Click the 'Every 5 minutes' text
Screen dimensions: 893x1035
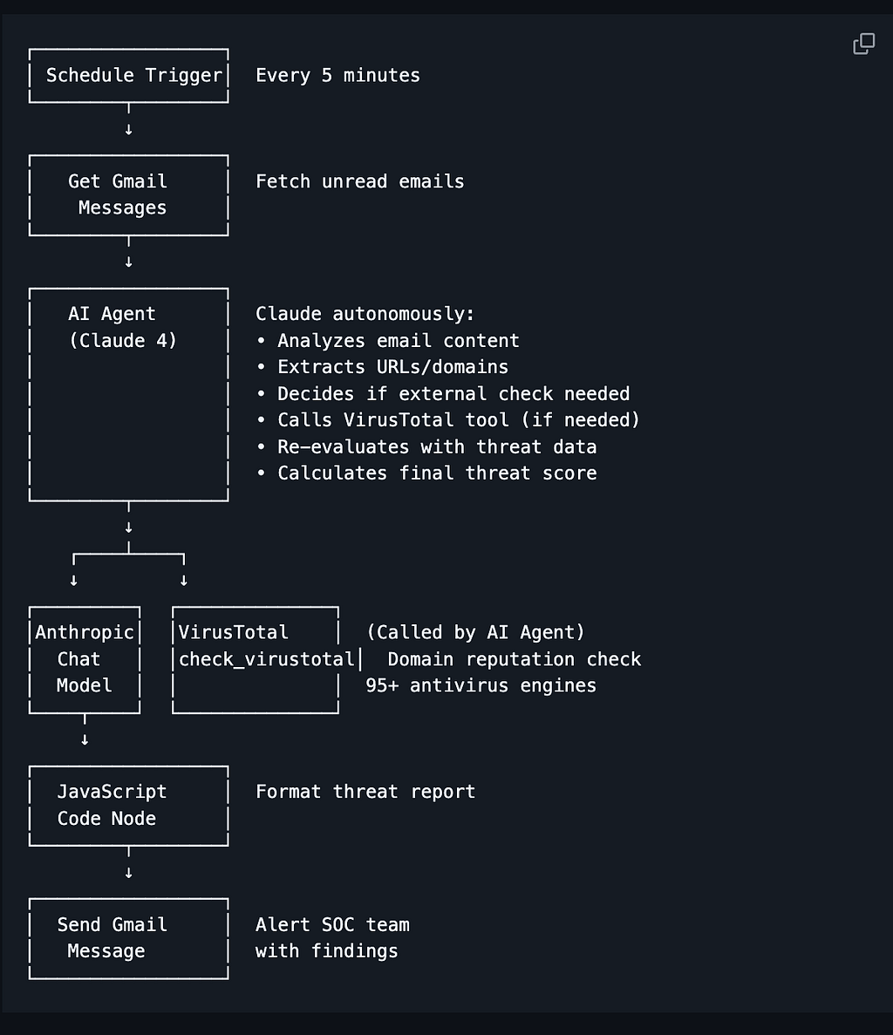pos(337,75)
